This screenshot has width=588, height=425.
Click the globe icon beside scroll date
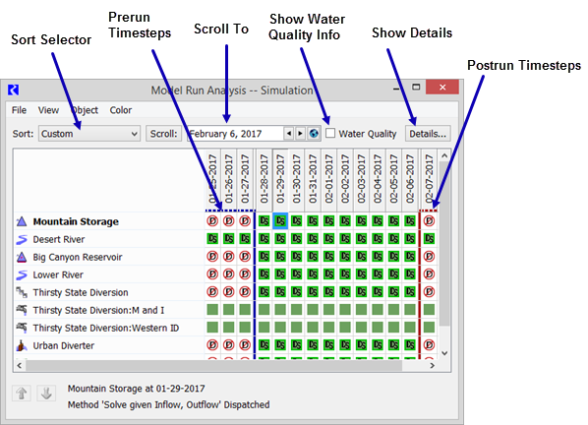314,134
